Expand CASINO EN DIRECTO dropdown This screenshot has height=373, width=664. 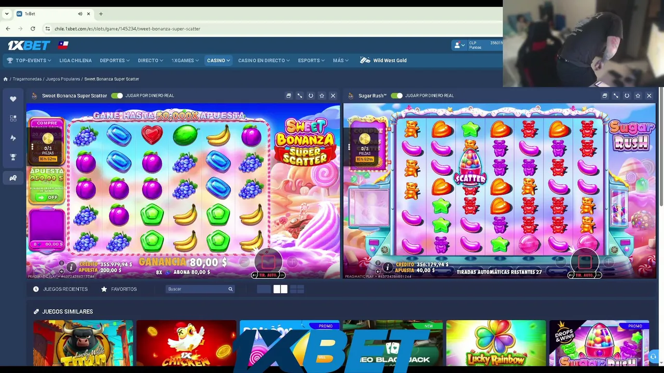(264, 61)
